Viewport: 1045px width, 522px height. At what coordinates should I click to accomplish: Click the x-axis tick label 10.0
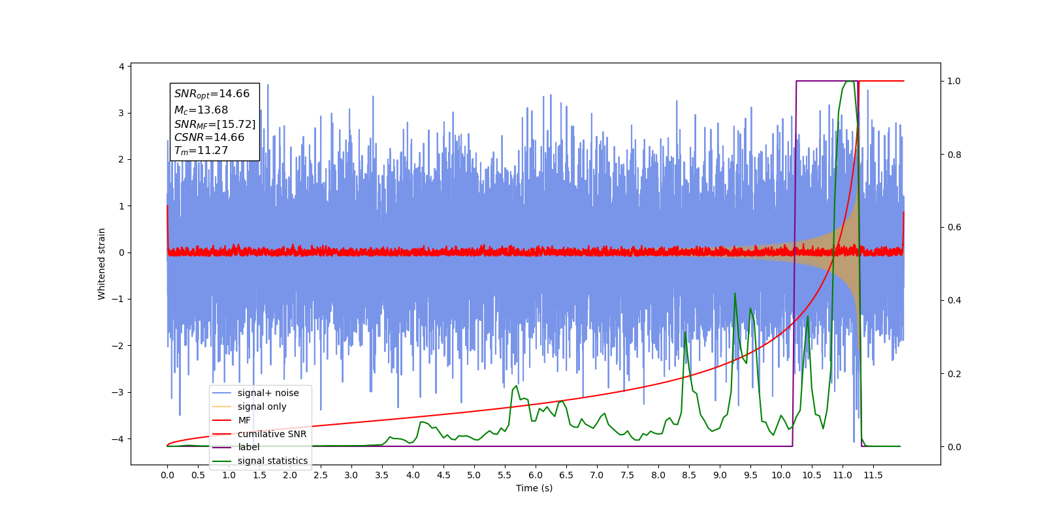pos(781,475)
